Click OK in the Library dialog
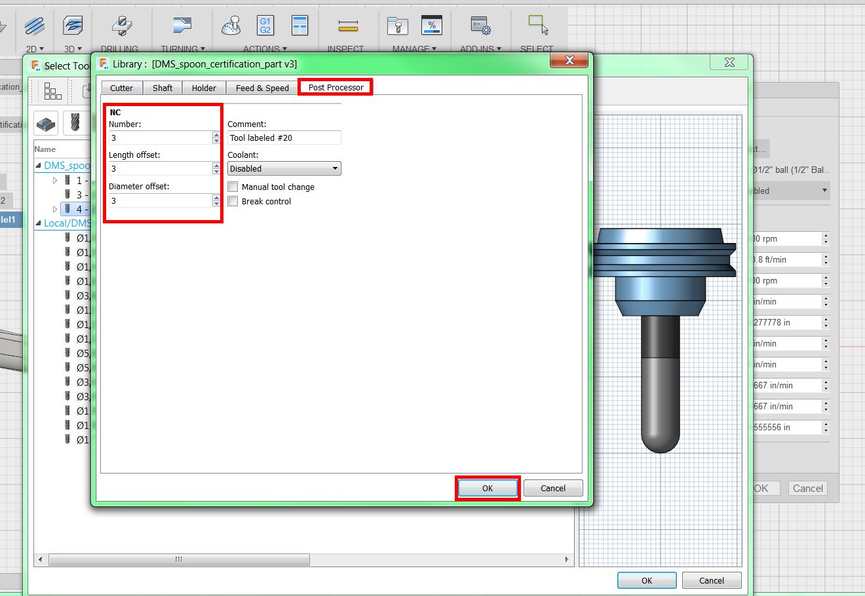Screen dimensions: 865x596 pyautogui.click(x=488, y=488)
